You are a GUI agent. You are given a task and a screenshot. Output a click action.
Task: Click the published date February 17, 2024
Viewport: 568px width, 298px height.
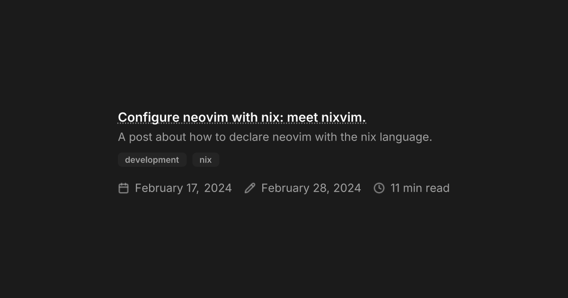click(183, 188)
